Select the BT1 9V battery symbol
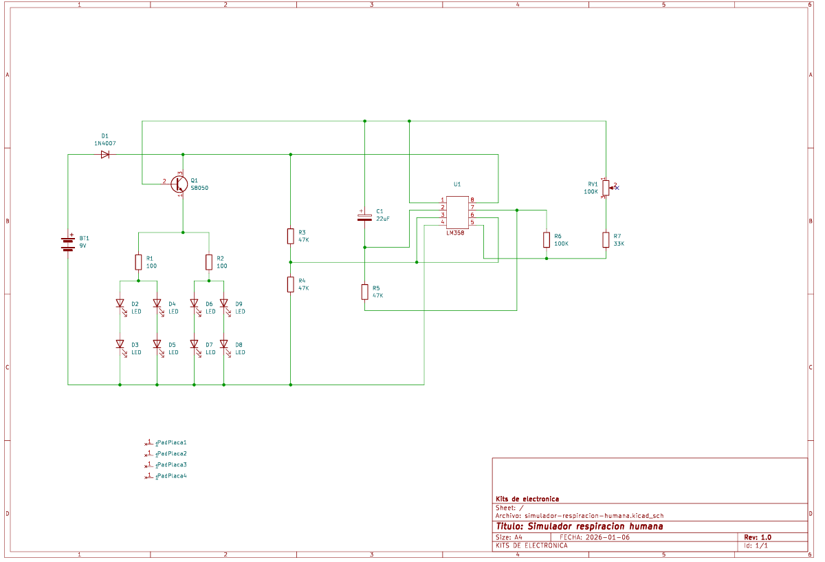This screenshot has height=562, width=825. pyautogui.click(x=67, y=242)
